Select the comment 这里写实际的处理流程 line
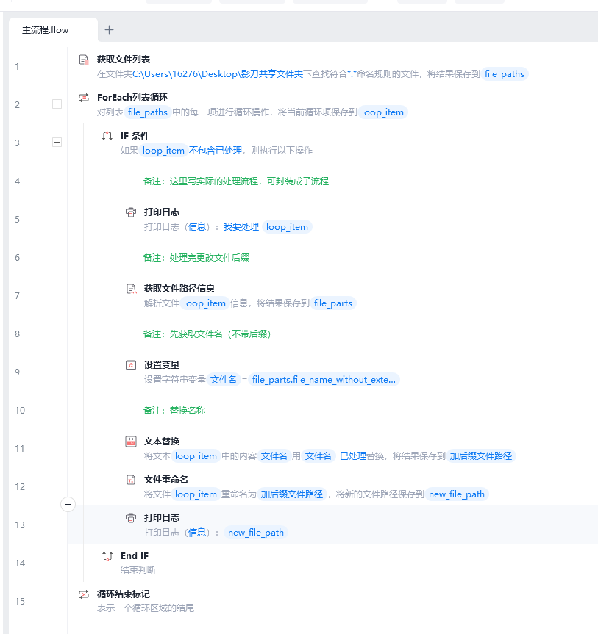The image size is (598, 634). click(236, 181)
